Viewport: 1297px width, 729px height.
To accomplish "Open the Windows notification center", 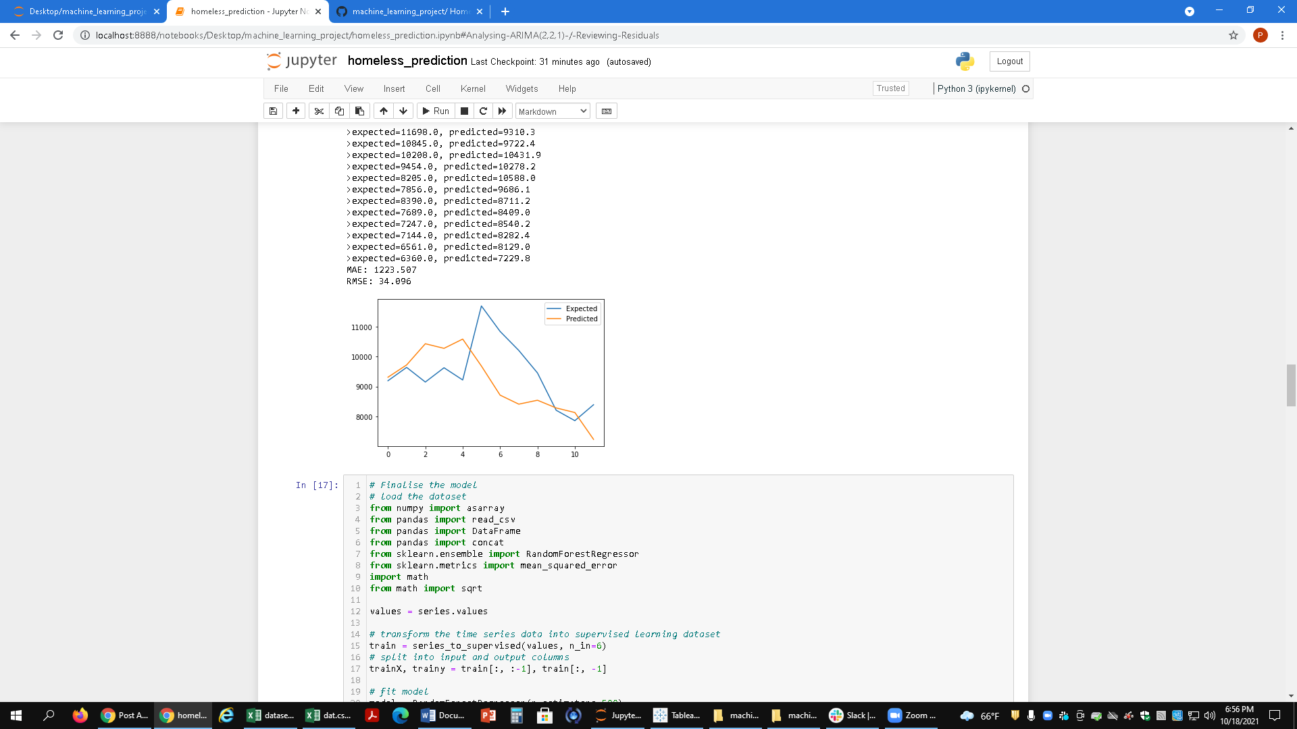I will click(x=1275, y=715).
